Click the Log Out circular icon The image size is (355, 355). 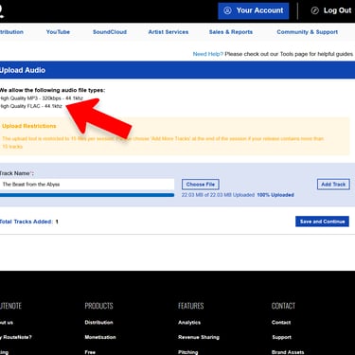(315, 10)
